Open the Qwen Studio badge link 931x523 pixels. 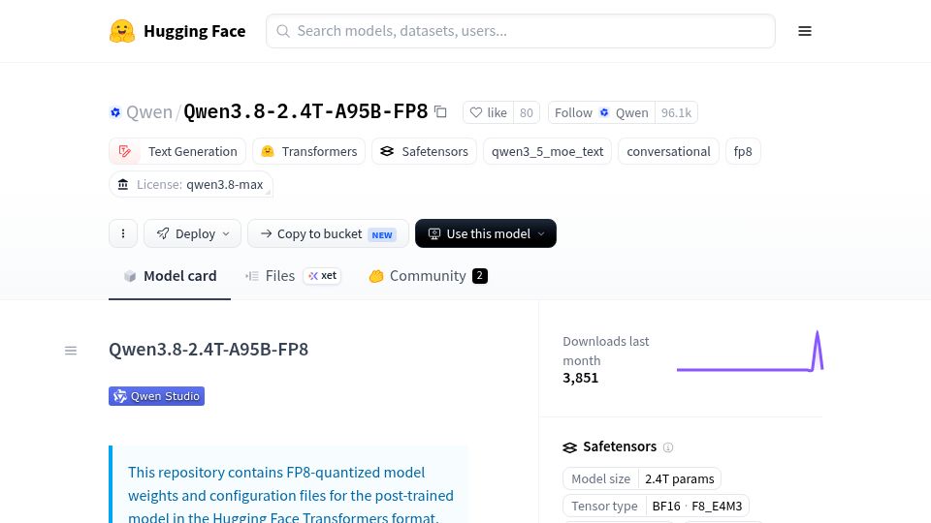pos(157,396)
